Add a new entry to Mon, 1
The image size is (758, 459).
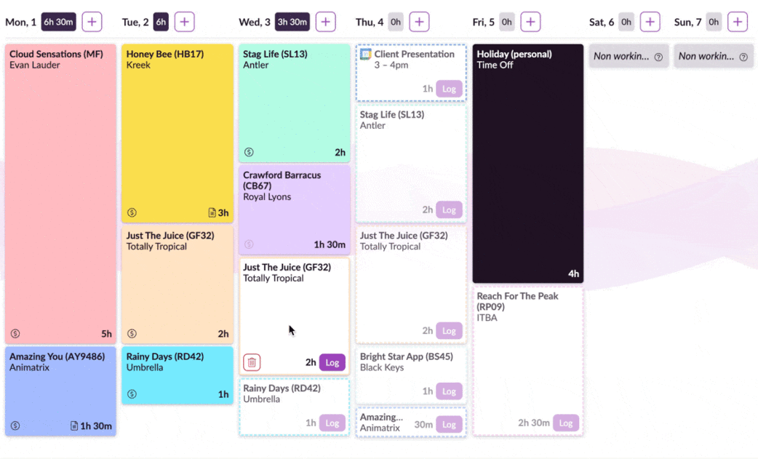[92, 22]
